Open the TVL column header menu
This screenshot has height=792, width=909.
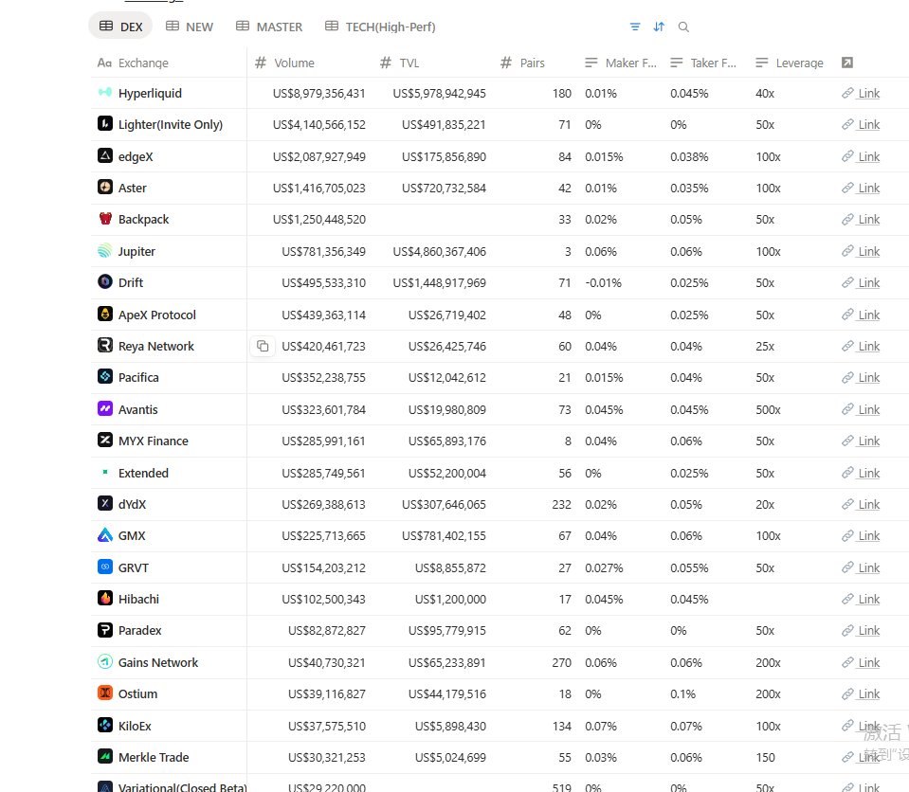pos(409,63)
